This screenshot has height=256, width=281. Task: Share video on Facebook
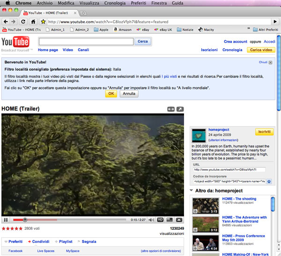coord(15,251)
